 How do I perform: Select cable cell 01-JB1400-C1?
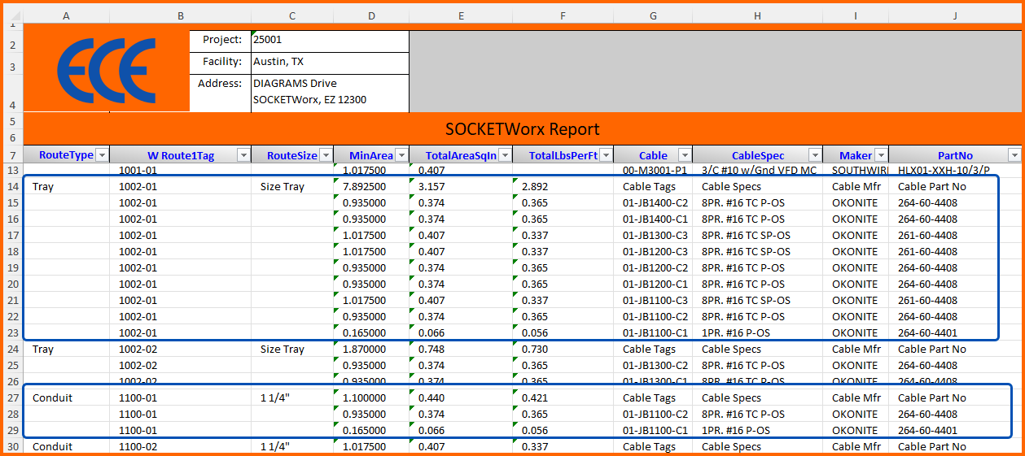[654, 219]
